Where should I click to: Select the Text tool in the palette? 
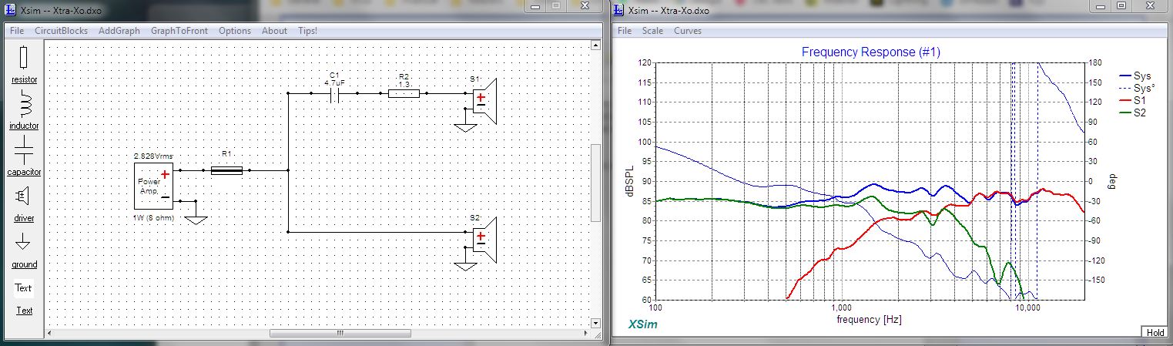pos(24,298)
